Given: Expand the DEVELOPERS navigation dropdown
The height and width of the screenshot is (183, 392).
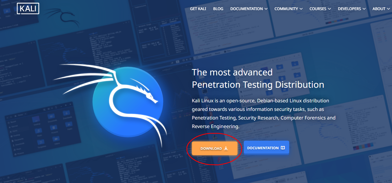Looking at the screenshot, I should tap(352, 9).
